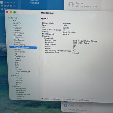This screenshot has width=113, height=113.
Task: Select day 24 in the calendar widget
Action: (x=8, y=6)
